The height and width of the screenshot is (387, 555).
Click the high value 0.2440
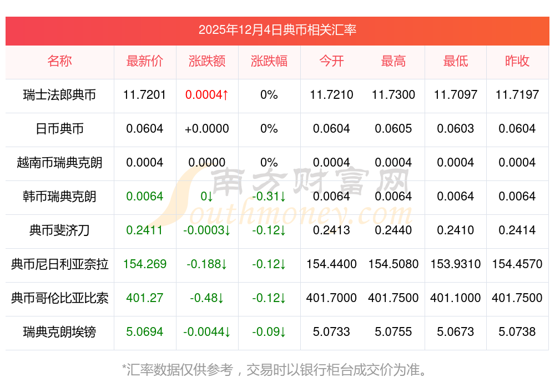pyautogui.click(x=393, y=230)
